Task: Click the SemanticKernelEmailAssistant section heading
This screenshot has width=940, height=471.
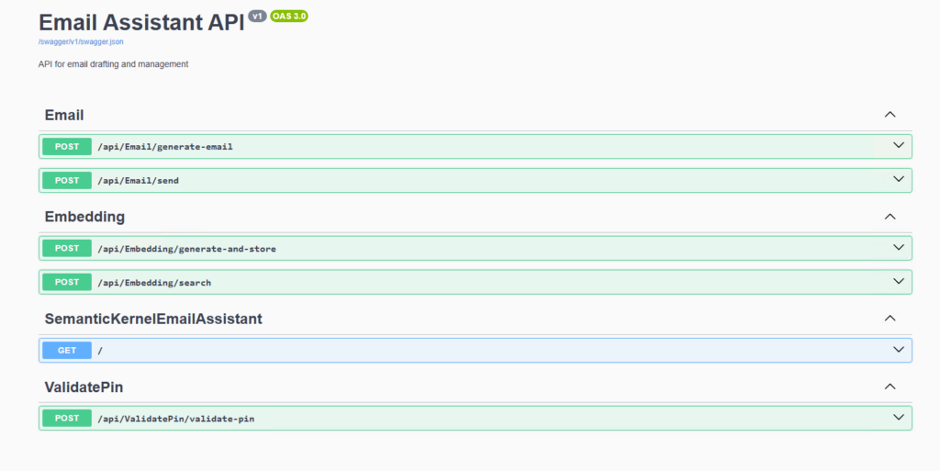Action: [153, 319]
